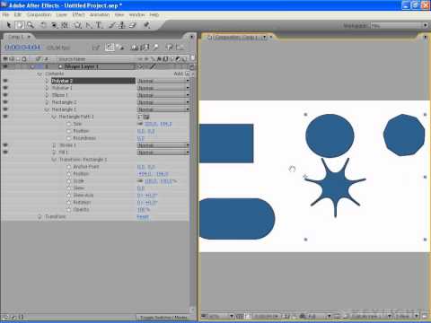Click the Anchor Point stopwatch icon
The image size is (431, 323).
click(69, 167)
